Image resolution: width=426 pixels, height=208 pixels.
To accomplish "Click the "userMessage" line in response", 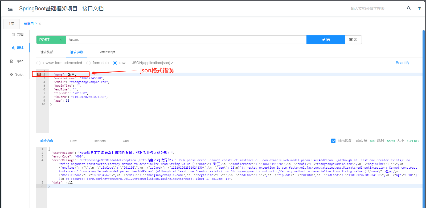I will coord(113,153).
